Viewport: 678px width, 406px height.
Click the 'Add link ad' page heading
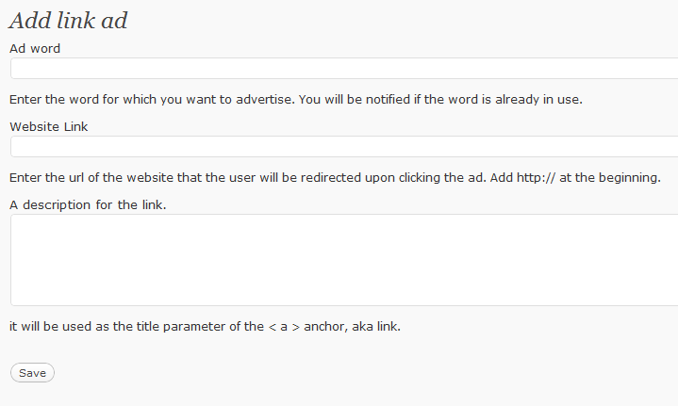[x=68, y=21]
